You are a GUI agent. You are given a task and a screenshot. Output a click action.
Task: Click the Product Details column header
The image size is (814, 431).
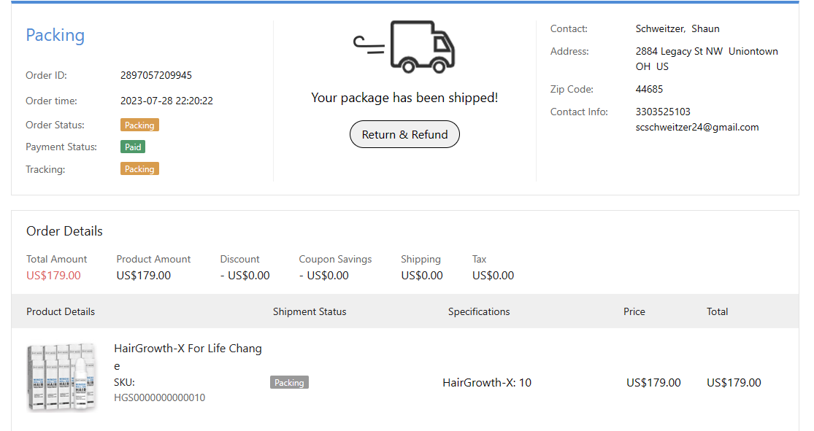point(61,311)
